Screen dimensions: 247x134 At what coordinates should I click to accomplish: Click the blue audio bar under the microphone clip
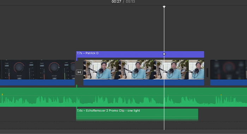point(144,83)
